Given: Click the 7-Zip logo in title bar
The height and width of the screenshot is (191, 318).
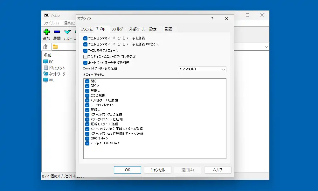Looking at the screenshot, I should point(46,15).
